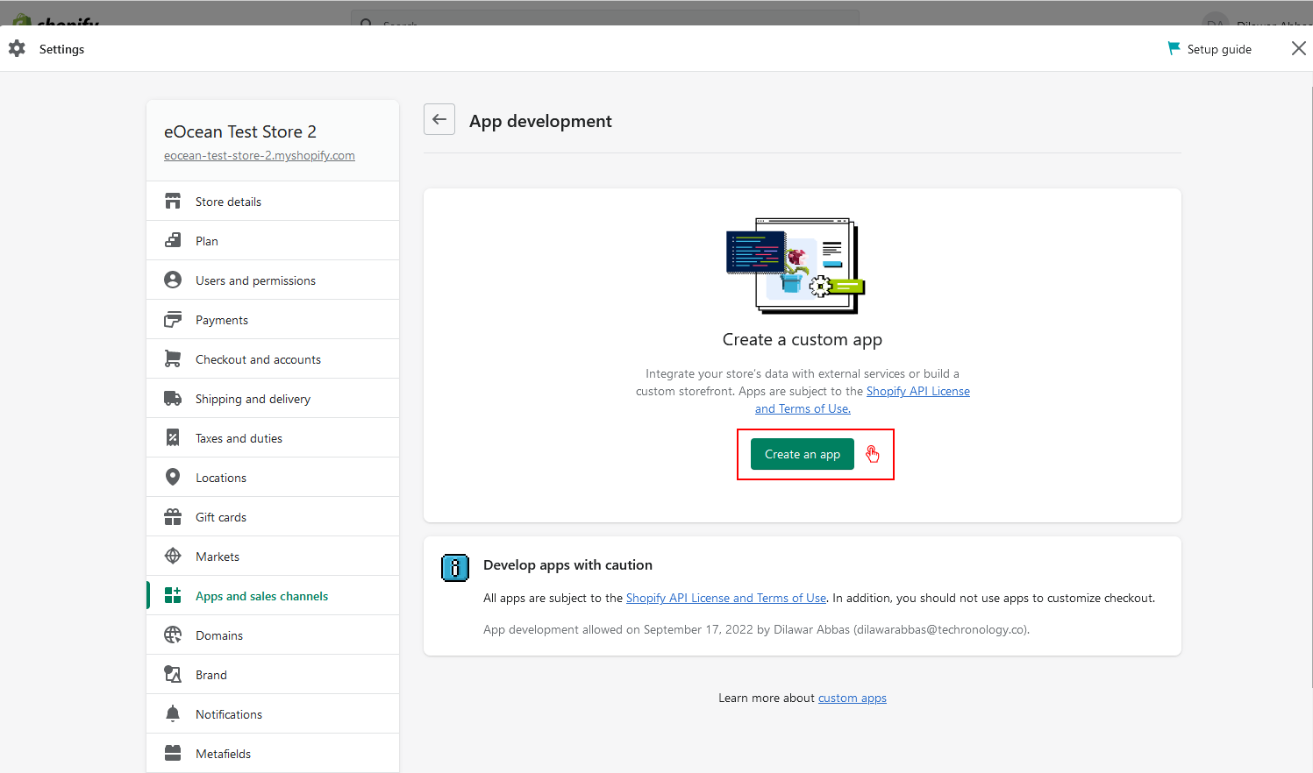Click the Checkout cart icon
The width and height of the screenshot is (1313, 773).
point(173,359)
